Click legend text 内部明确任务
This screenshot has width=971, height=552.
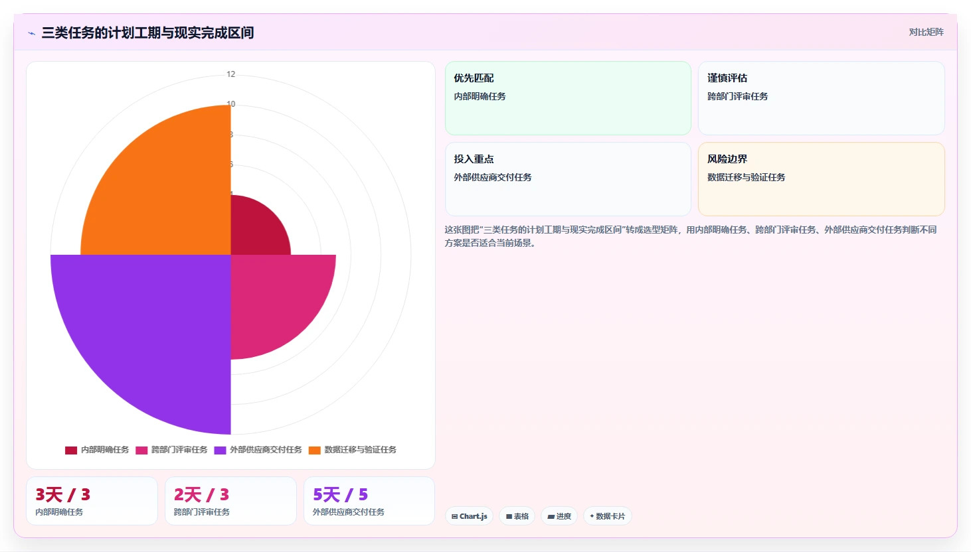105,450
